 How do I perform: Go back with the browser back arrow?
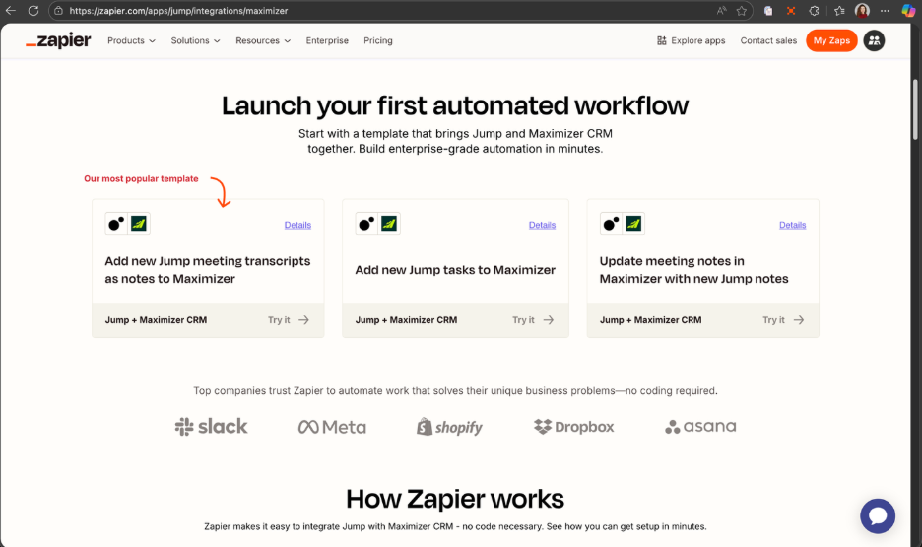(x=11, y=11)
